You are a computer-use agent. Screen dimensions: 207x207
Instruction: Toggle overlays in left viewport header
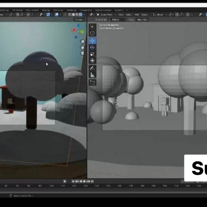tap(57, 15)
